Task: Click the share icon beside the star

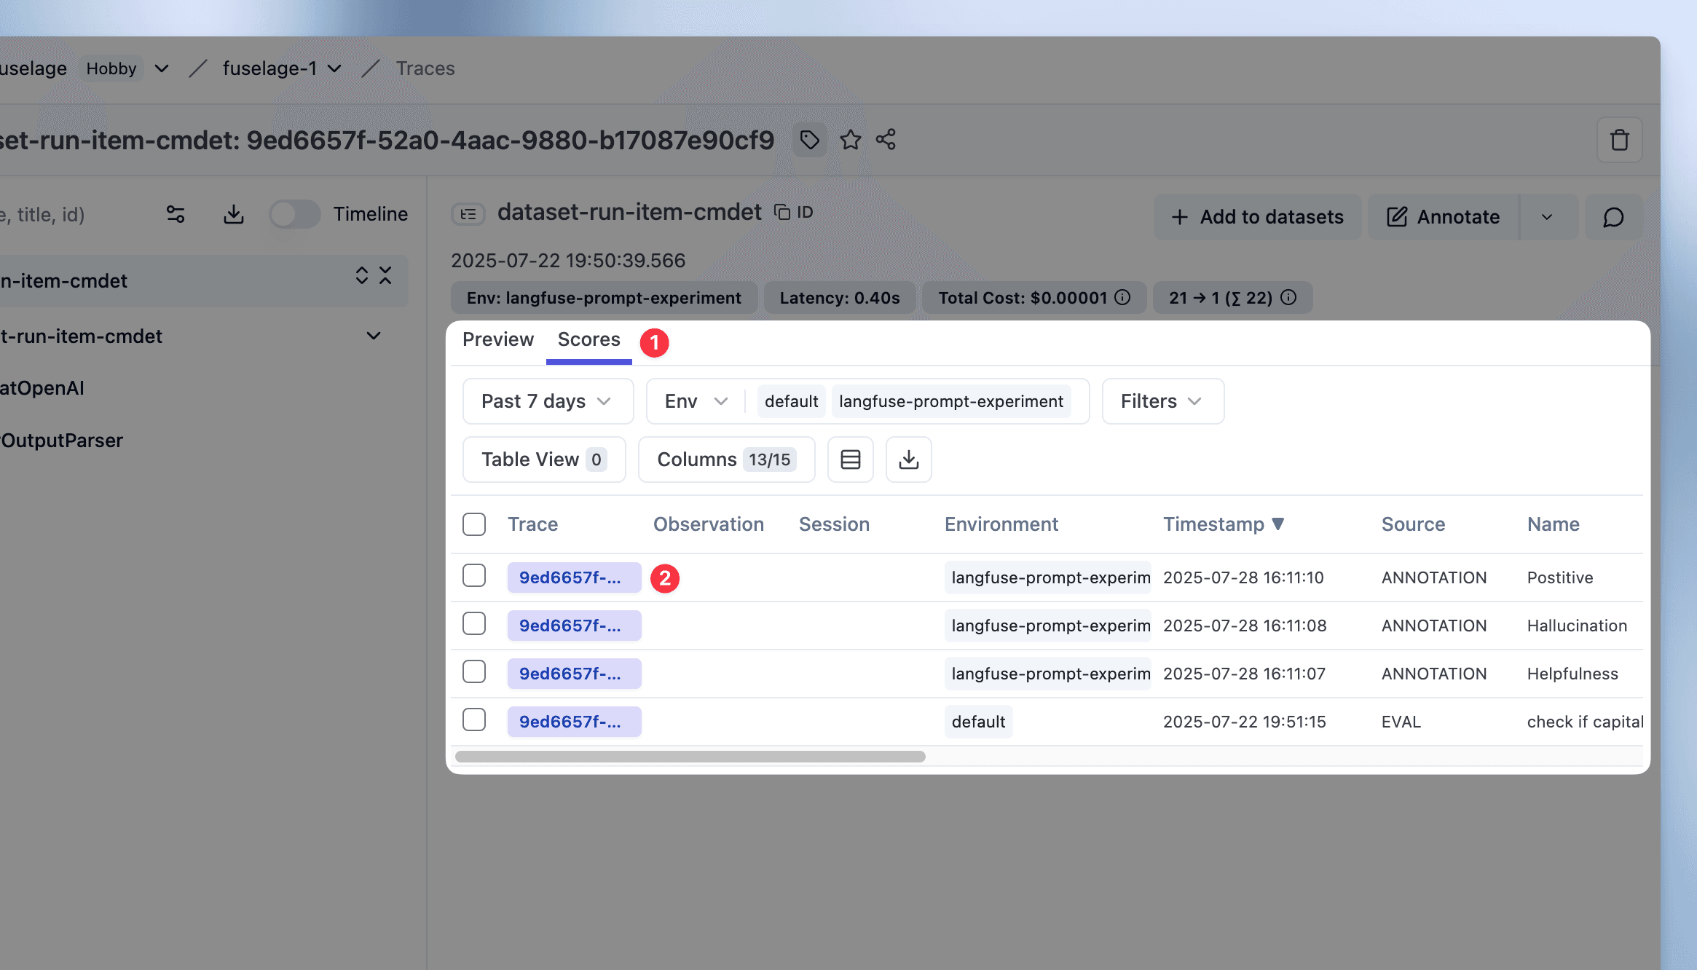Action: [x=886, y=140]
